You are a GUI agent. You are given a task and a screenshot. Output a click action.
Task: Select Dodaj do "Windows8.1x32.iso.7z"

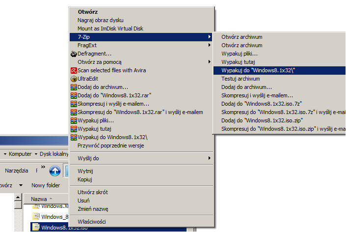tap(279, 104)
